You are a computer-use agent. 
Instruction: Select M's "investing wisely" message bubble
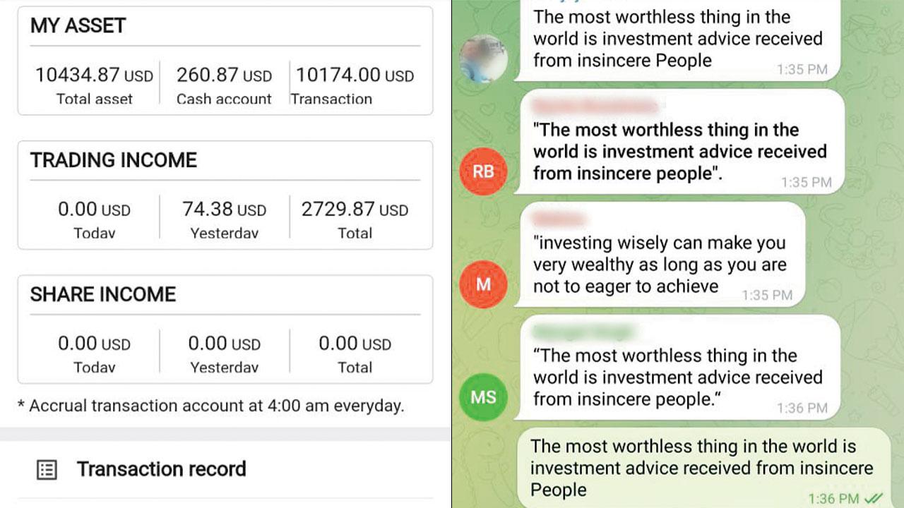(x=660, y=255)
